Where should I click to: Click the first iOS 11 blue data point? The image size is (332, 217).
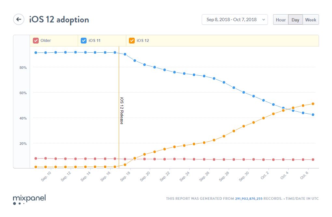[x=36, y=53]
